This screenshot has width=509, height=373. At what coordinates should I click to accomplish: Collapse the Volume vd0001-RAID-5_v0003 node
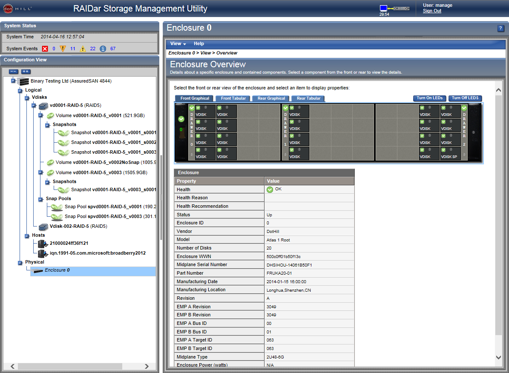coord(40,172)
